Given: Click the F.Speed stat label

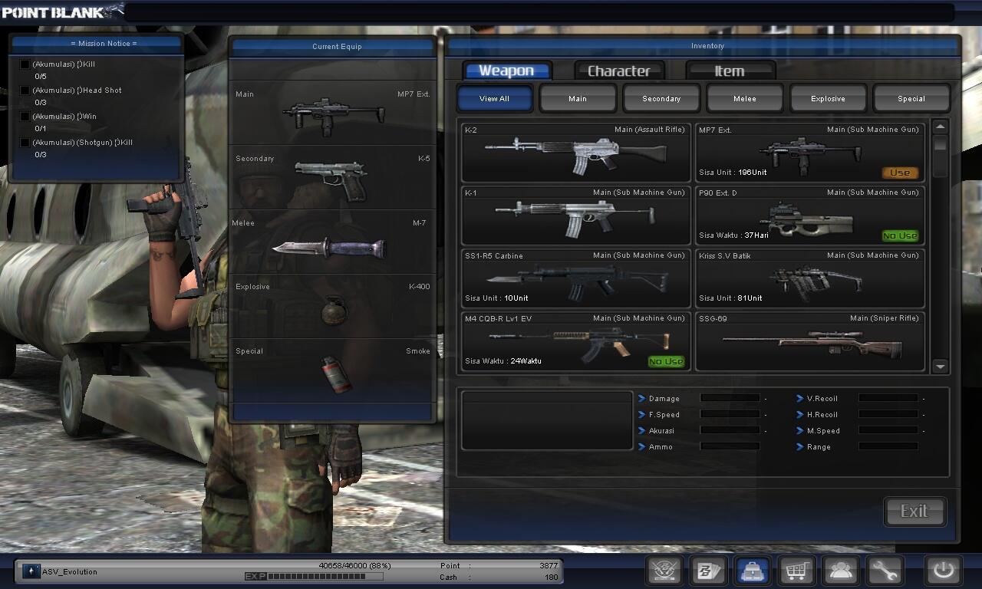Looking at the screenshot, I should tap(664, 415).
